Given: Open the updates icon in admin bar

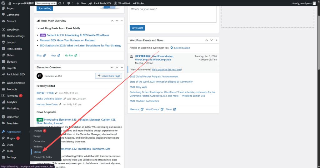Looking at the screenshot, I should click(60, 3).
